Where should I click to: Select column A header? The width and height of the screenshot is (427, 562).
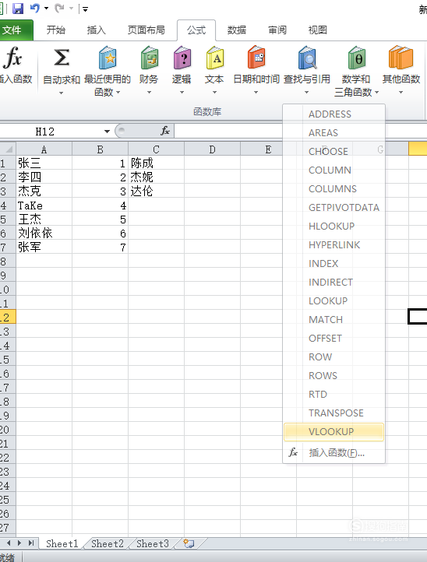coord(44,149)
